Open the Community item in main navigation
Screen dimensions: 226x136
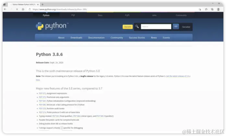(117, 38)
